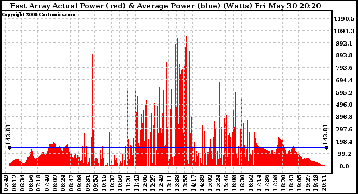Screen dimensions: 358x194
Task: Click the x-axis time label 08:47
Action: coord(71,183)
